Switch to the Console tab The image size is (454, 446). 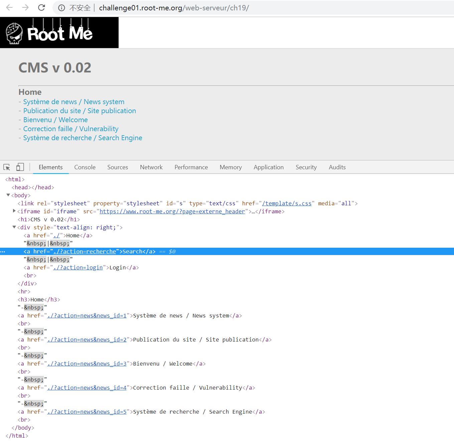click(85, 167)
